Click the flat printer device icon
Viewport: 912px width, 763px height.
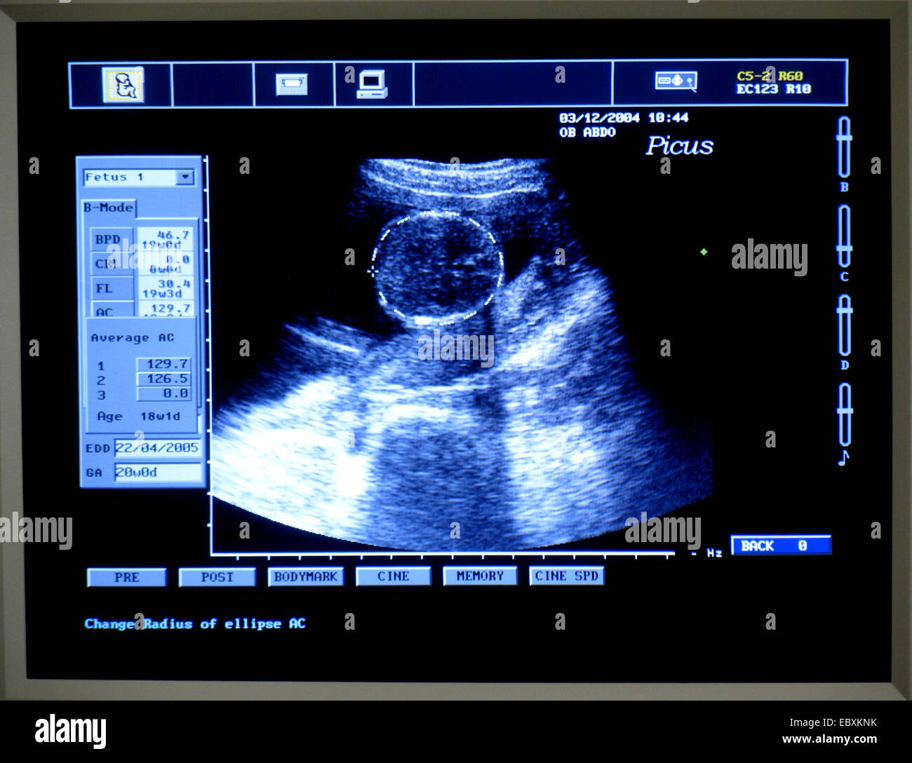pyautogui.click(x=291, y=84)
